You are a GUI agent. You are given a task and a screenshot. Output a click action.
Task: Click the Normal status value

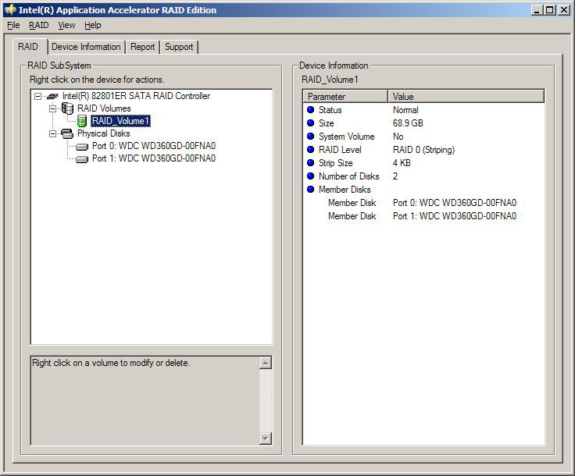click(x=405, y=110)
